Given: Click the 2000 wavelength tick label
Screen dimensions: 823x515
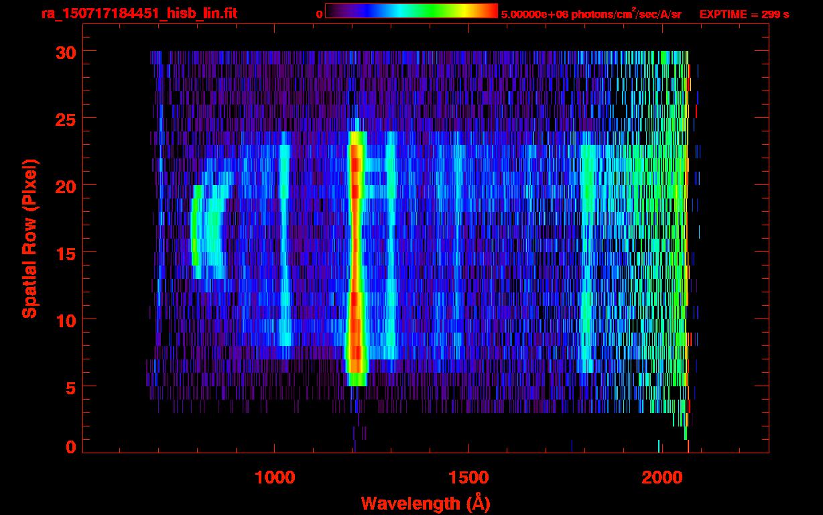Looking at the screenshot, I should (x=661, y=477).
